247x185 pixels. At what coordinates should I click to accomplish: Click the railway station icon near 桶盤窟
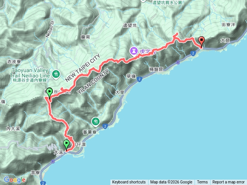pos(178,62)
